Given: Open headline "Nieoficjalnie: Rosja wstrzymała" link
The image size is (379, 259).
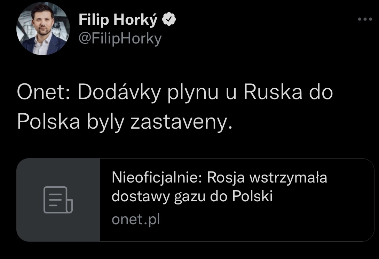Looking at the screenshot, I should coord(219,178).
